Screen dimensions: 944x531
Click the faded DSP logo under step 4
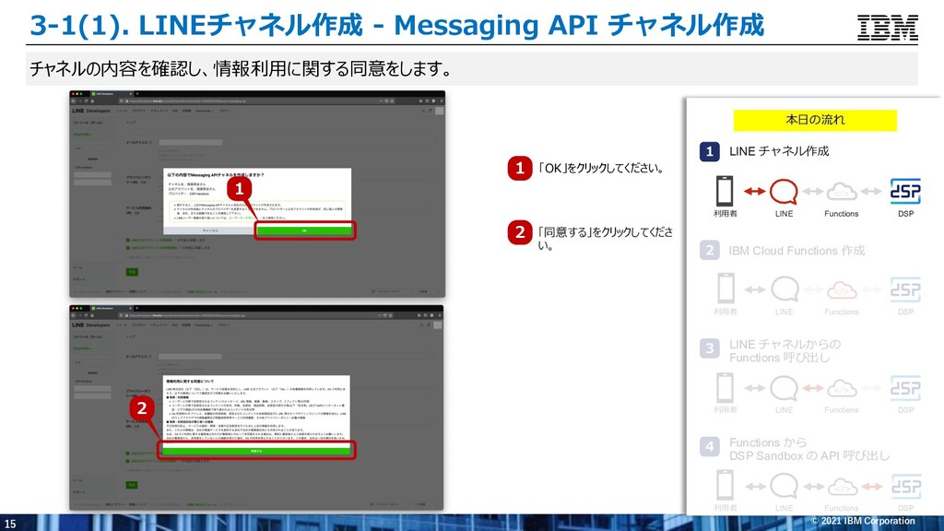click(x=905, y=486)
